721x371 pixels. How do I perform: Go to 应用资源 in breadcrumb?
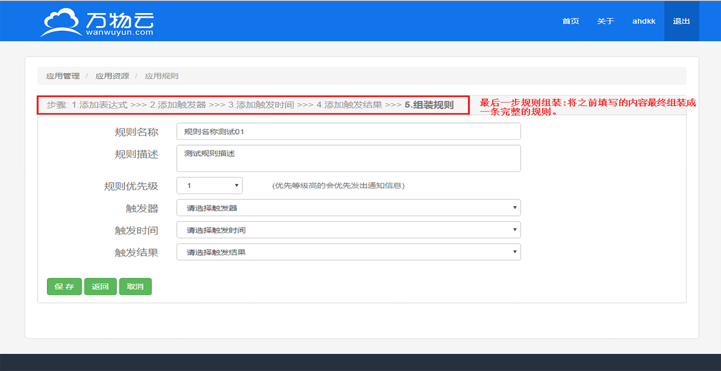click(112, 76)
